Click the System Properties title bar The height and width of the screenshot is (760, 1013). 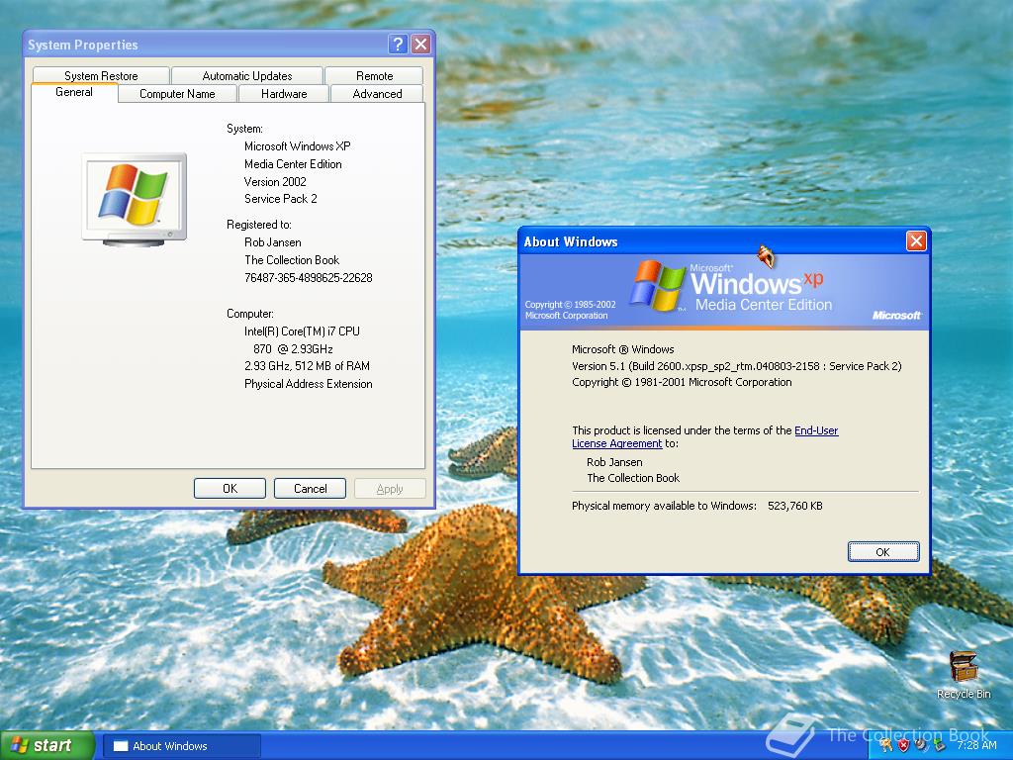point(207,45)
